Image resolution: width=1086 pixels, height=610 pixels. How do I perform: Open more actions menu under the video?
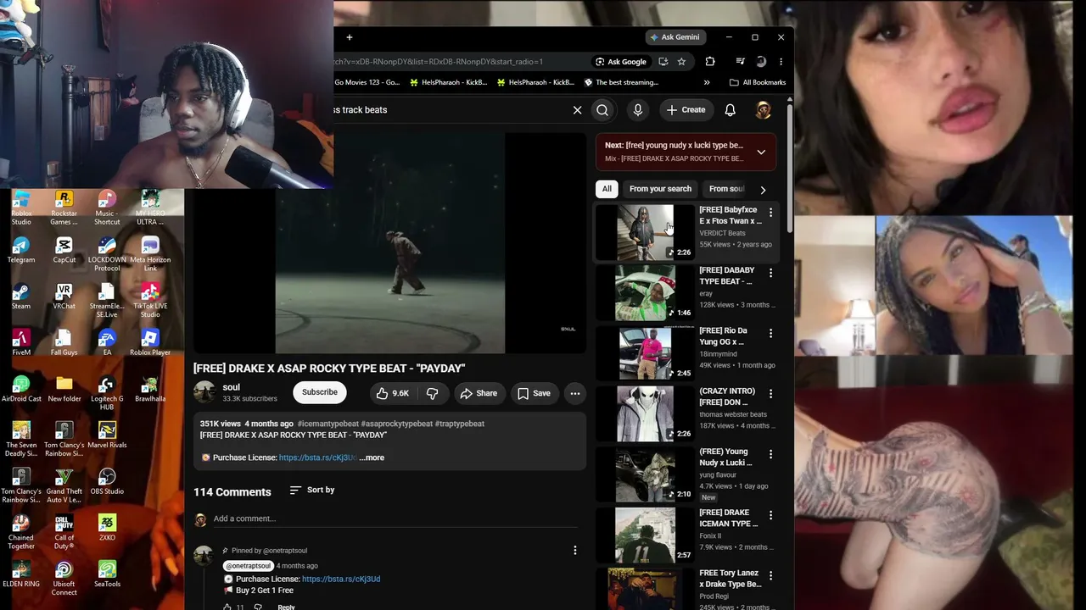click(x=574, y=393)
